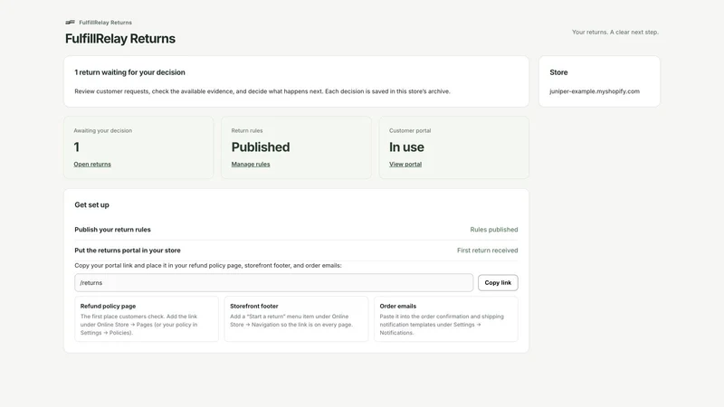Click the Copy link button
The width and height of the screenshot is (724, 407).
(x=498, y=283)
